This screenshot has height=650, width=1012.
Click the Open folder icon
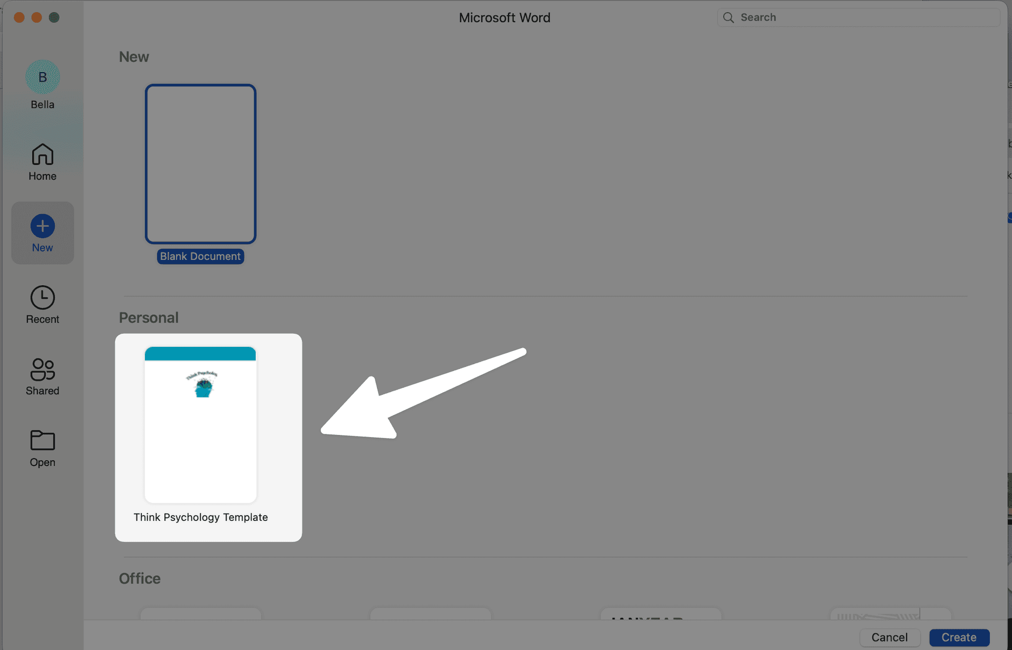click(x=43, y=440)
